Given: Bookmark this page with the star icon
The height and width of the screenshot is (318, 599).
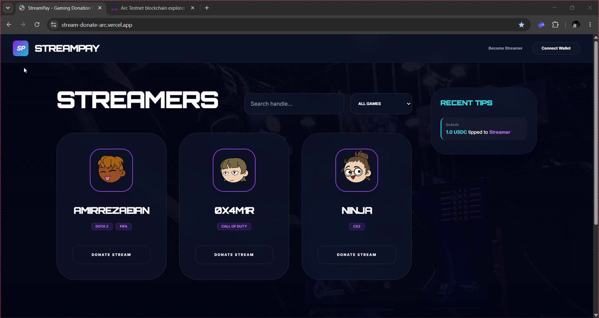Looking at the screenshot, I should pyautogui.click(x=521, y=24).
